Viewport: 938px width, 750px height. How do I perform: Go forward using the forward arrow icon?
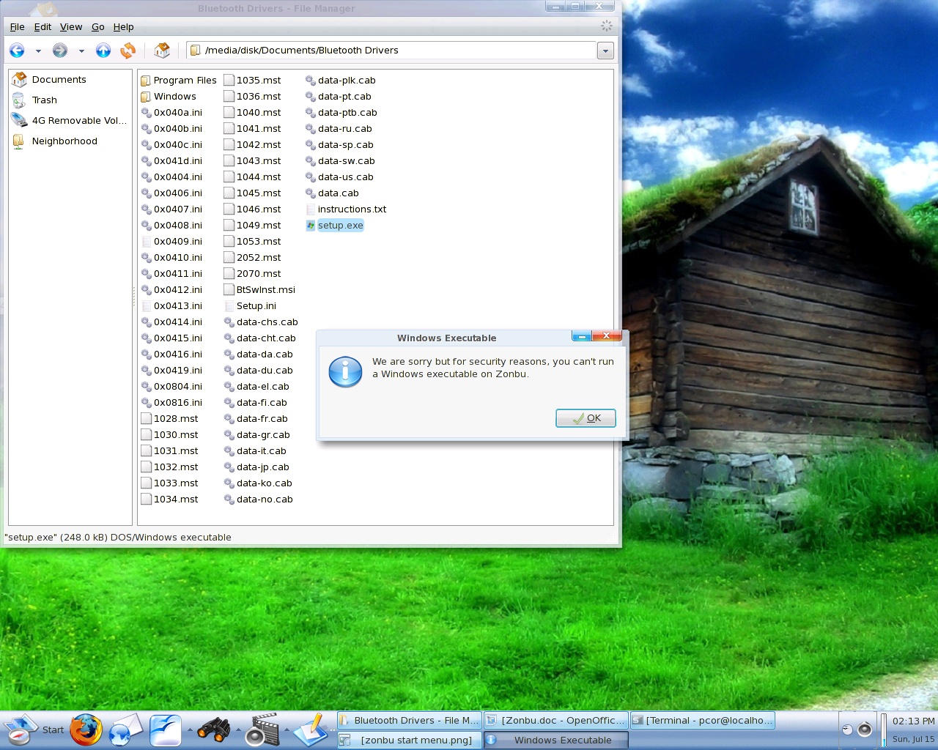[60, 51]
